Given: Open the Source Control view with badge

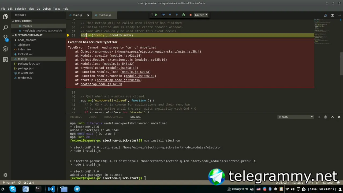Looking at the screenshot, I should point(5,38).
